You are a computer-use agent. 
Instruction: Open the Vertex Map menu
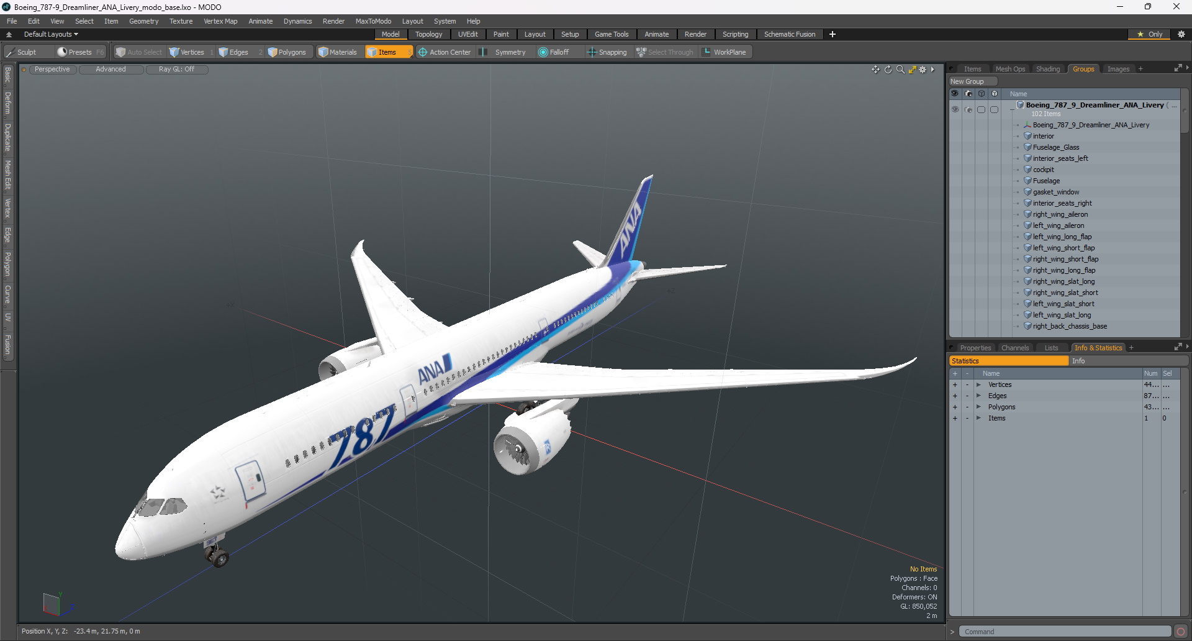220,21
